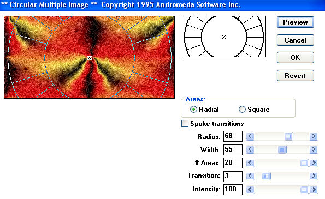The height and width of the screenshot is (199, 325).
Task: Click the Radius slider left arrow
Action: pos(250,136)
